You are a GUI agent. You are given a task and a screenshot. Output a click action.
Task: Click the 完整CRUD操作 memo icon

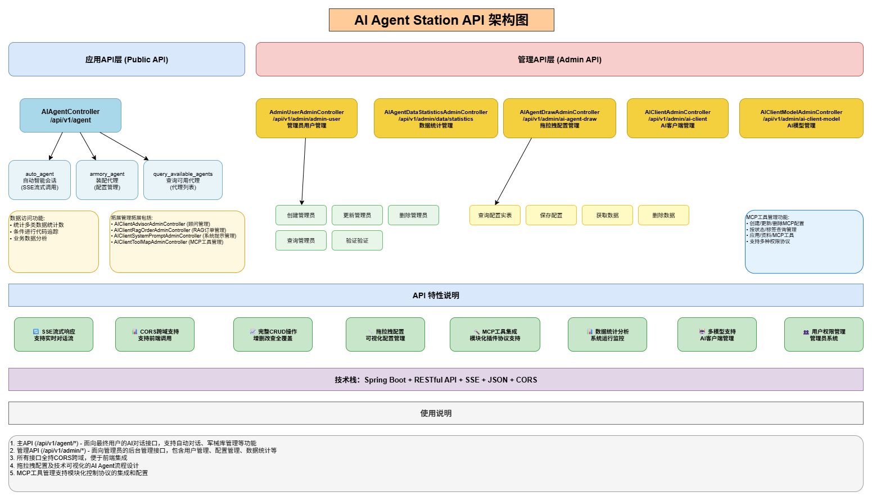(x=252, y=331)
